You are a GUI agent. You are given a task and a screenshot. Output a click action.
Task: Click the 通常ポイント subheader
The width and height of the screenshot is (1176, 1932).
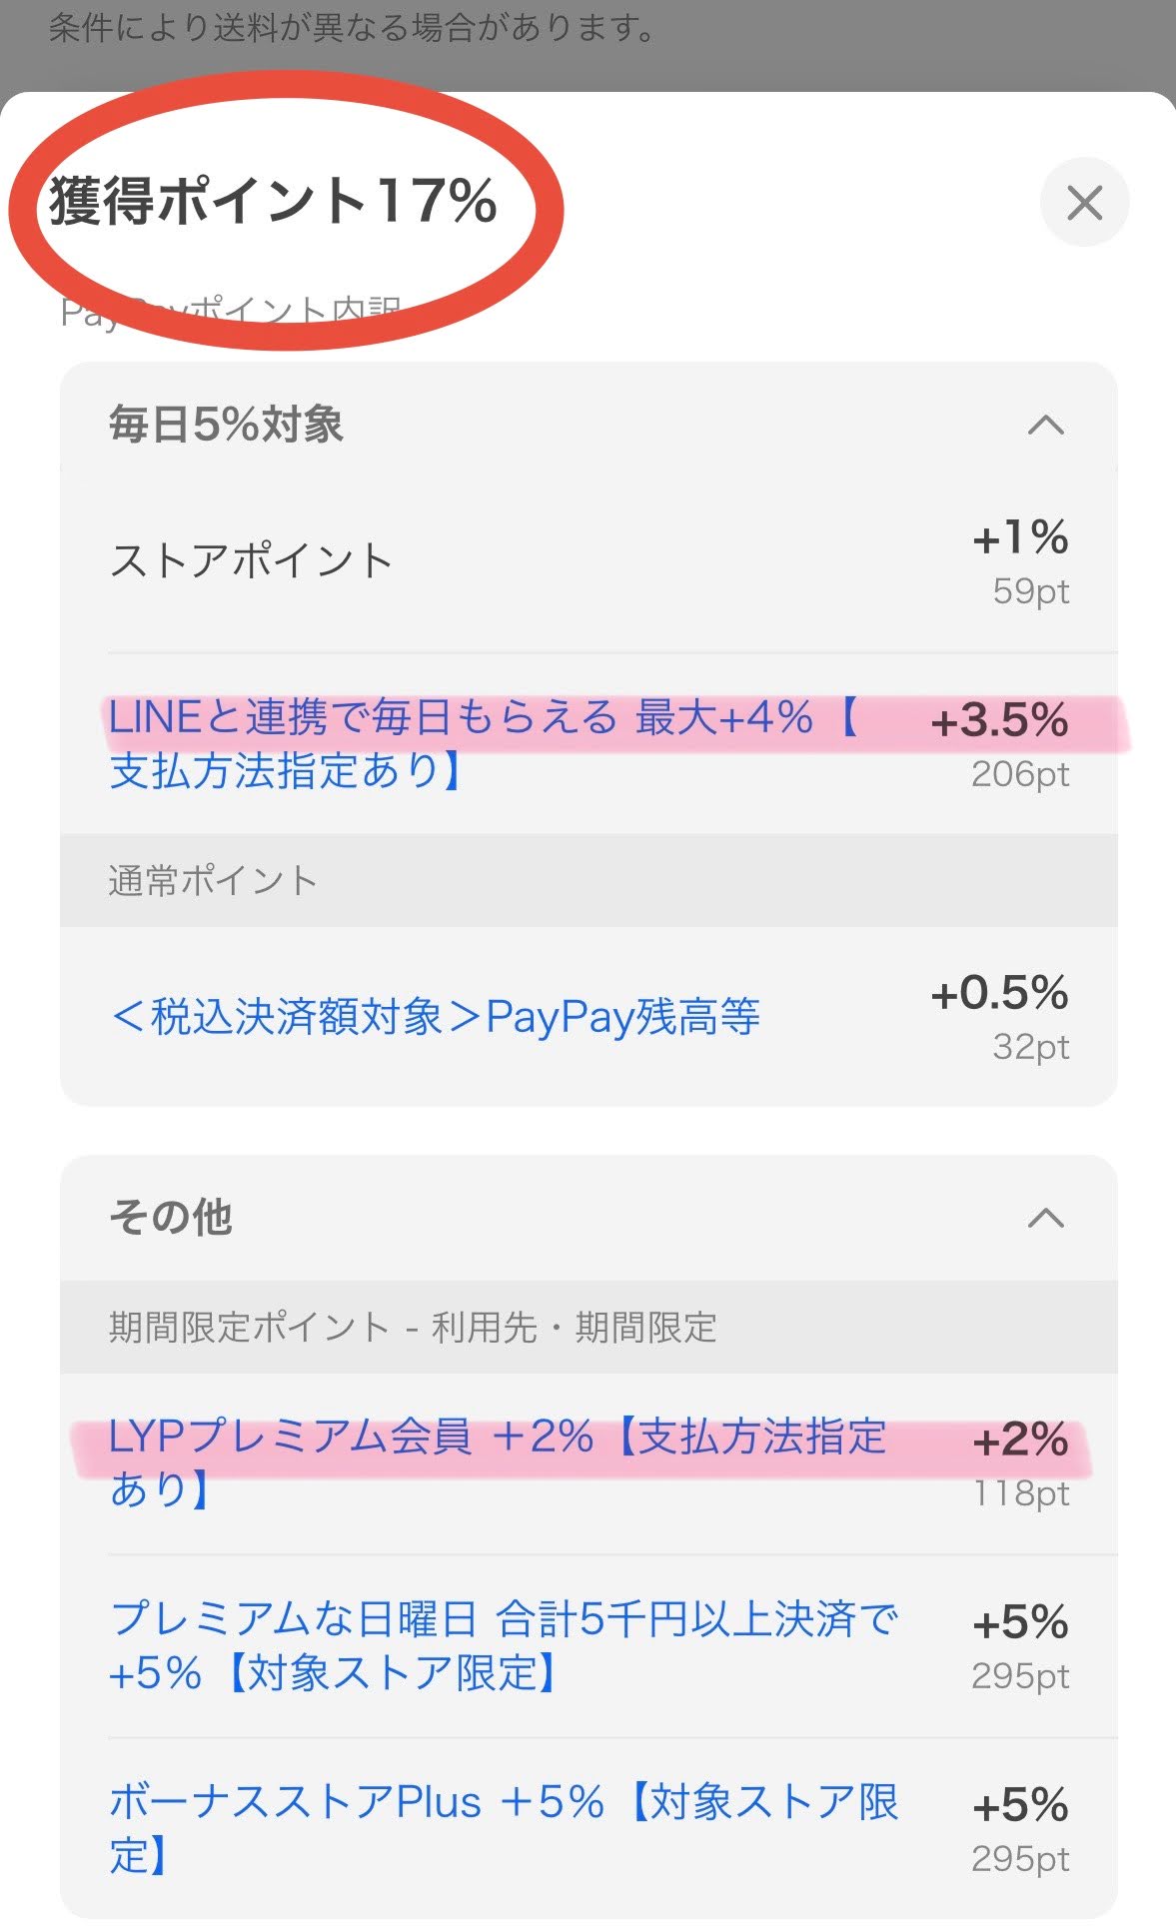213,881
